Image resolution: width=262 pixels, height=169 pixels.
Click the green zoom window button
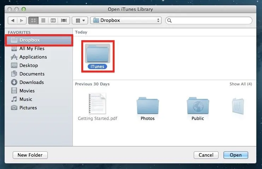click(24, 9)
